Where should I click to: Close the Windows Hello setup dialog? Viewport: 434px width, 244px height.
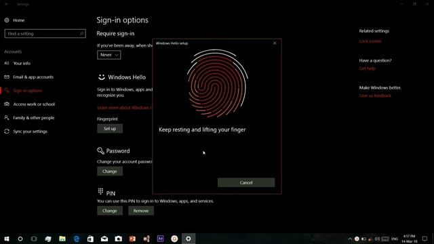click(x=275, y=43)
